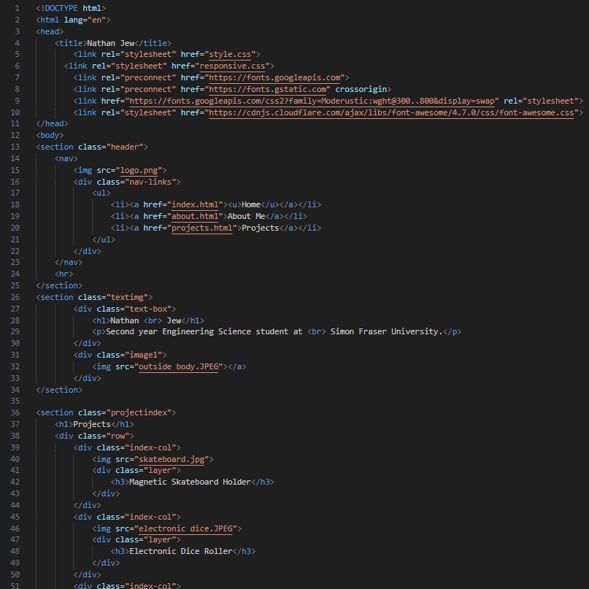Click line number 13 in gutter
Screen dimensions: 589x589
15,147
